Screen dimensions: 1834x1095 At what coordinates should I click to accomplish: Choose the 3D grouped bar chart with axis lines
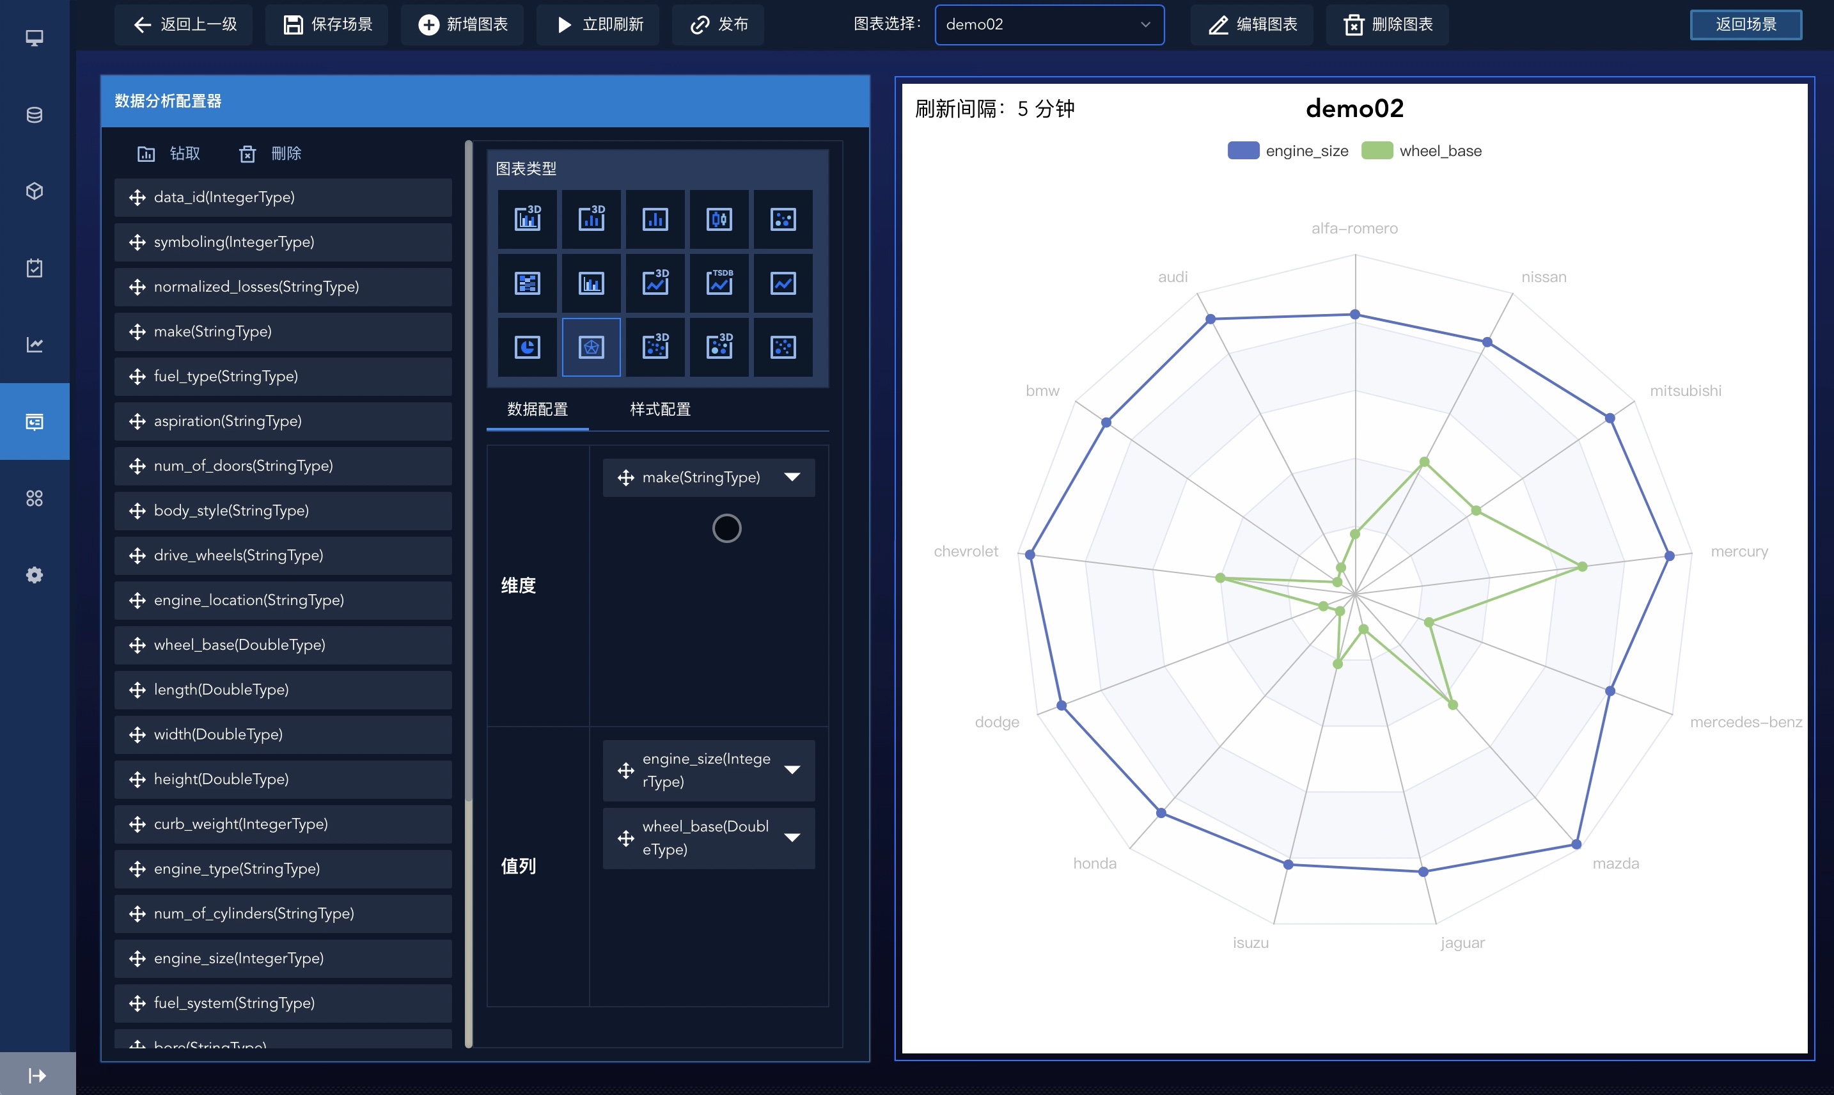528,219
